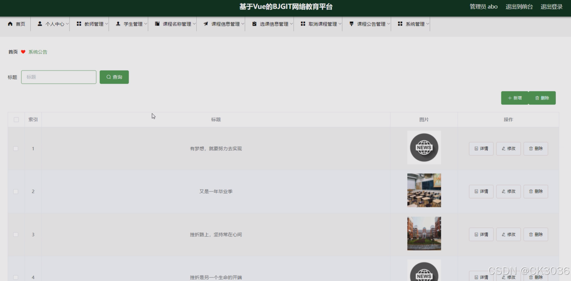571x281 pixels.
Task: Click 退出到前台 link in header
Action: pyautogui.click(x=519, y=7)
